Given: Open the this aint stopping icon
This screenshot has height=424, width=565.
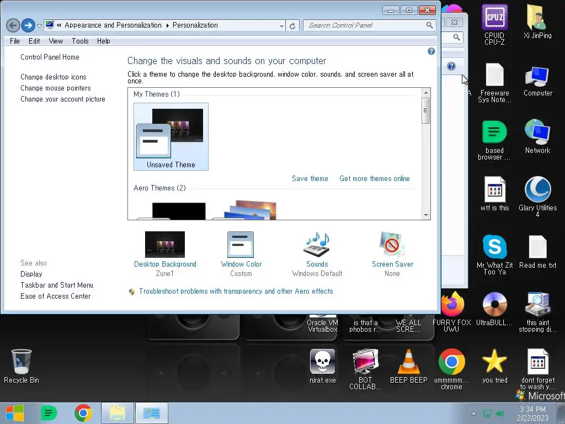Looking at the screenshot, I should tap(537, 311).
